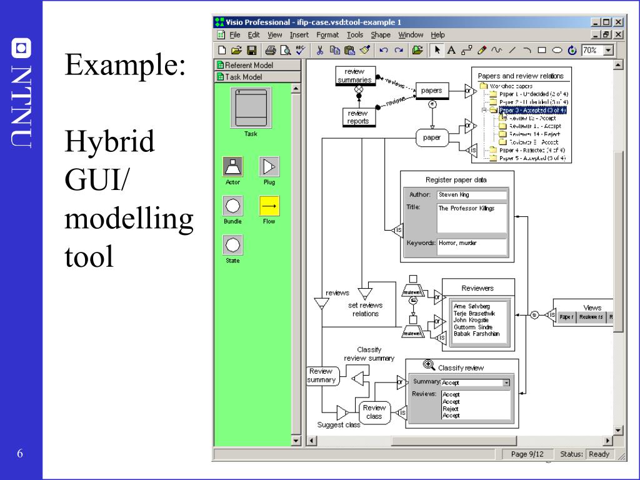The image size is (640, 480).
Task: Choose the yellow Flow stencil shape
Action: [x=269, y=206]
